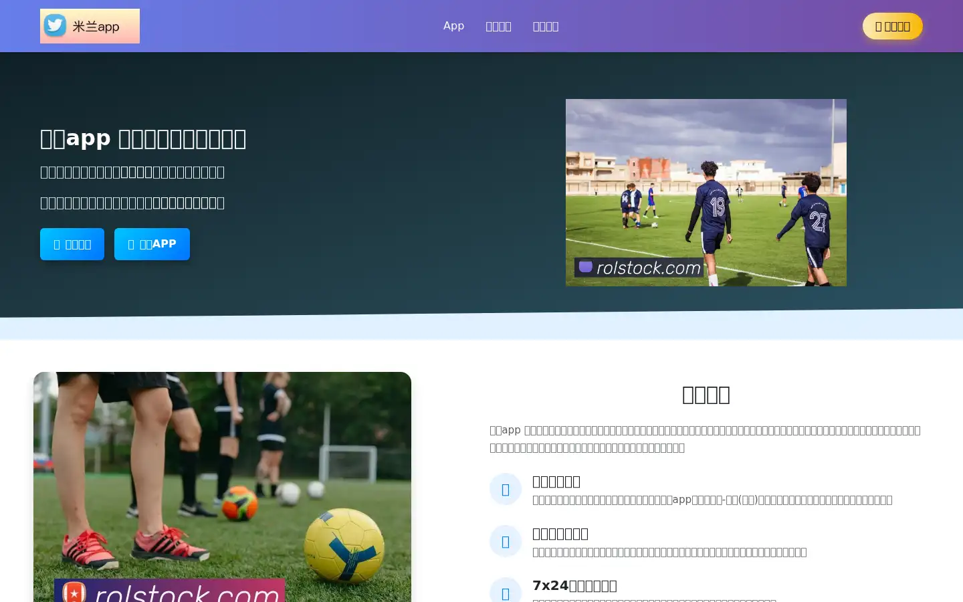Click the 7x24 feature heading
Image resolution: width=963 pixels, height=602 pixels.
click(x=574, y=585)
